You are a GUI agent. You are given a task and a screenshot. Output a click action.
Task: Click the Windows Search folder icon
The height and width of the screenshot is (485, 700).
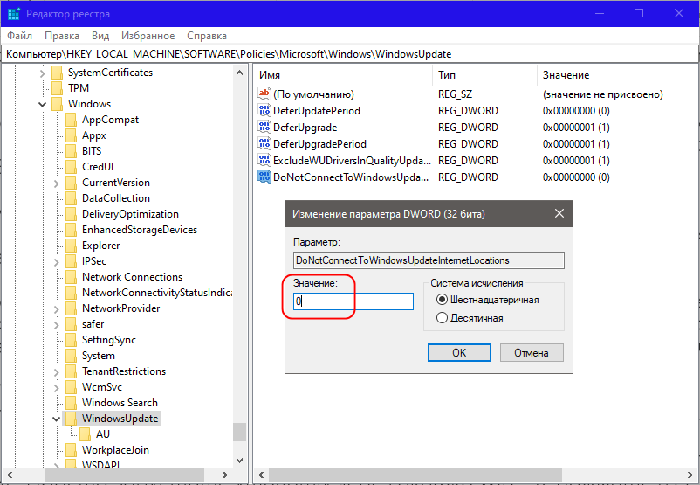(71, 403)
